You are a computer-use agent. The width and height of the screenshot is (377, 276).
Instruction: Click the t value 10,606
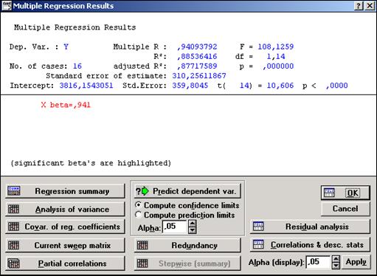tap(280, 86)
